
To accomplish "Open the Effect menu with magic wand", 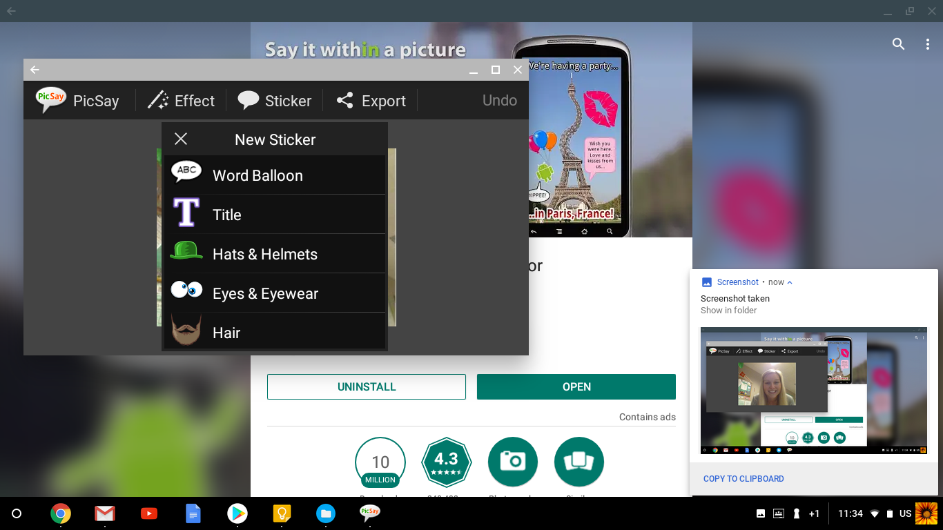I will (x=181, y=101).
